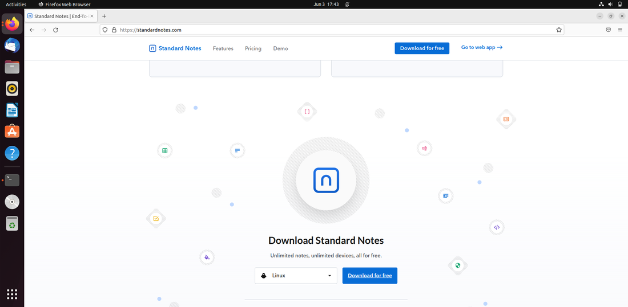
Task: Go back to previous page
Action: (32, 30)
